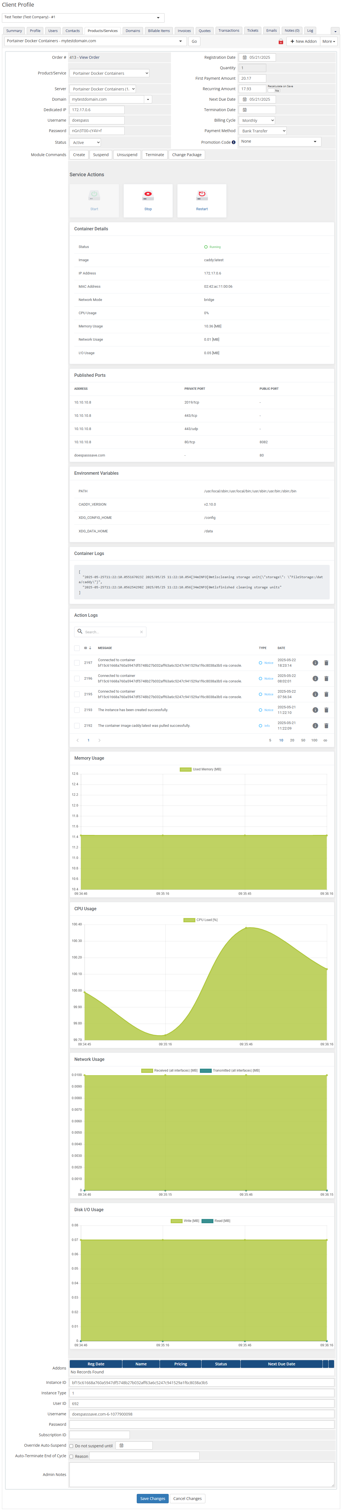
Task: Expand the extra tabs dropdown arrow
Action: (x=335, y=31)
